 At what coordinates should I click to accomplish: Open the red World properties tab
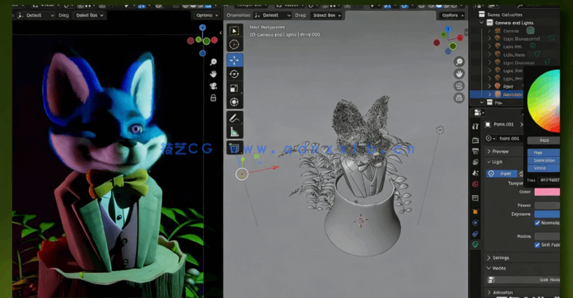pos(475,184)
